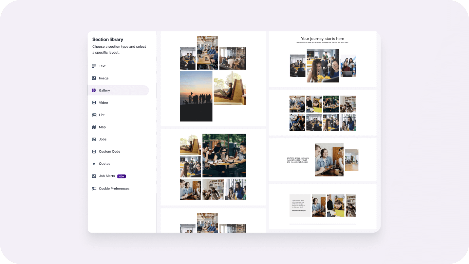The height and width of the screenshot is (264, 469).
Task: Click the Video play icon in sidebar
Action: [x=94, y=103]
